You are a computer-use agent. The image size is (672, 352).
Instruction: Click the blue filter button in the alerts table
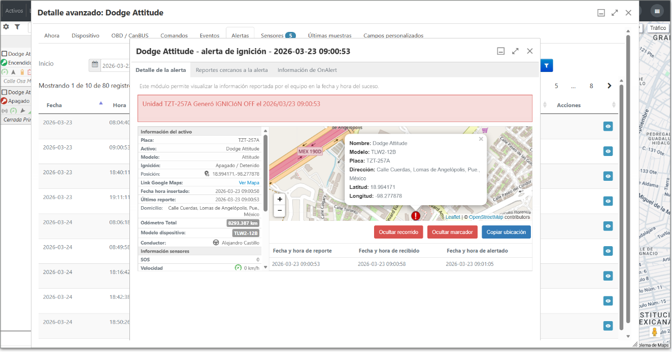pyautogui.click(x=547, y=65)
